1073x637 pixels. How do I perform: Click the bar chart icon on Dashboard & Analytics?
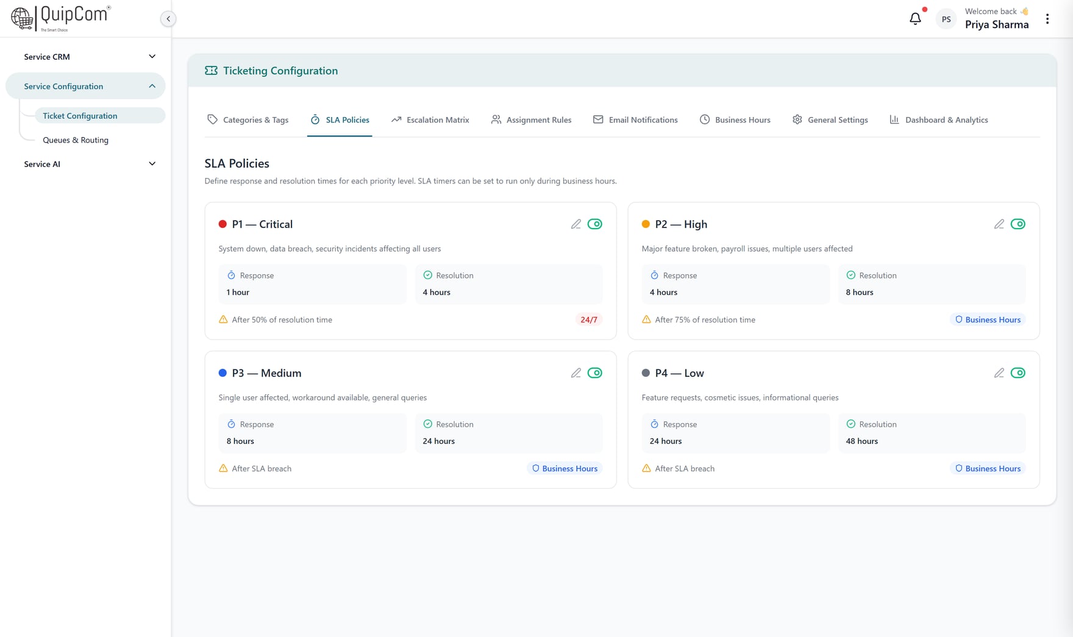894,119
